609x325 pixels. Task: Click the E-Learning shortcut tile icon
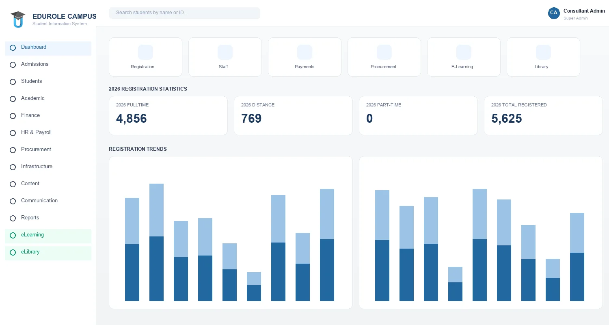coord(464,52)
